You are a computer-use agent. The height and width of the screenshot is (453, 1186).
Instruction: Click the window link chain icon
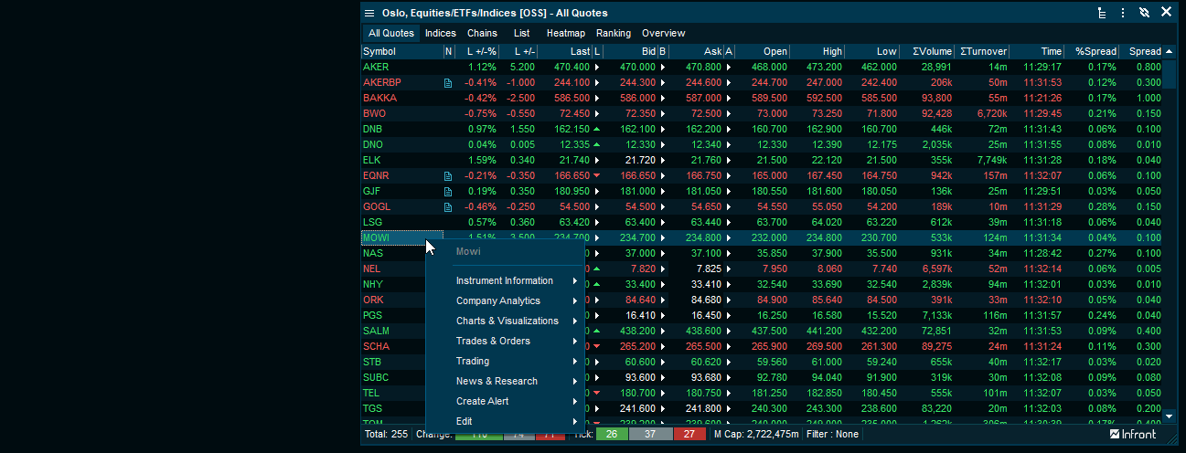(1144, 13)
